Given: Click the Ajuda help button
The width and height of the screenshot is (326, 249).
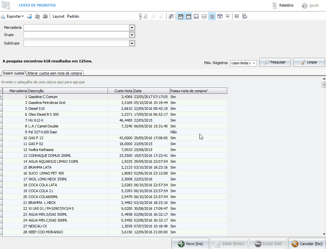Looking at the screenshot, I should pyautogui.click(x=310, y=6).
